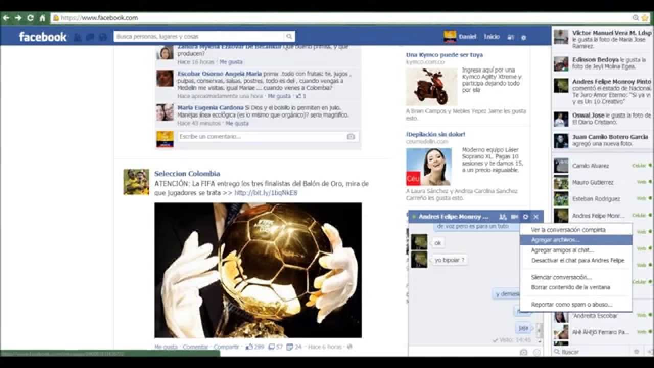654x368 pixels.
Task: Open notifications globe icon
Action: 103,37
